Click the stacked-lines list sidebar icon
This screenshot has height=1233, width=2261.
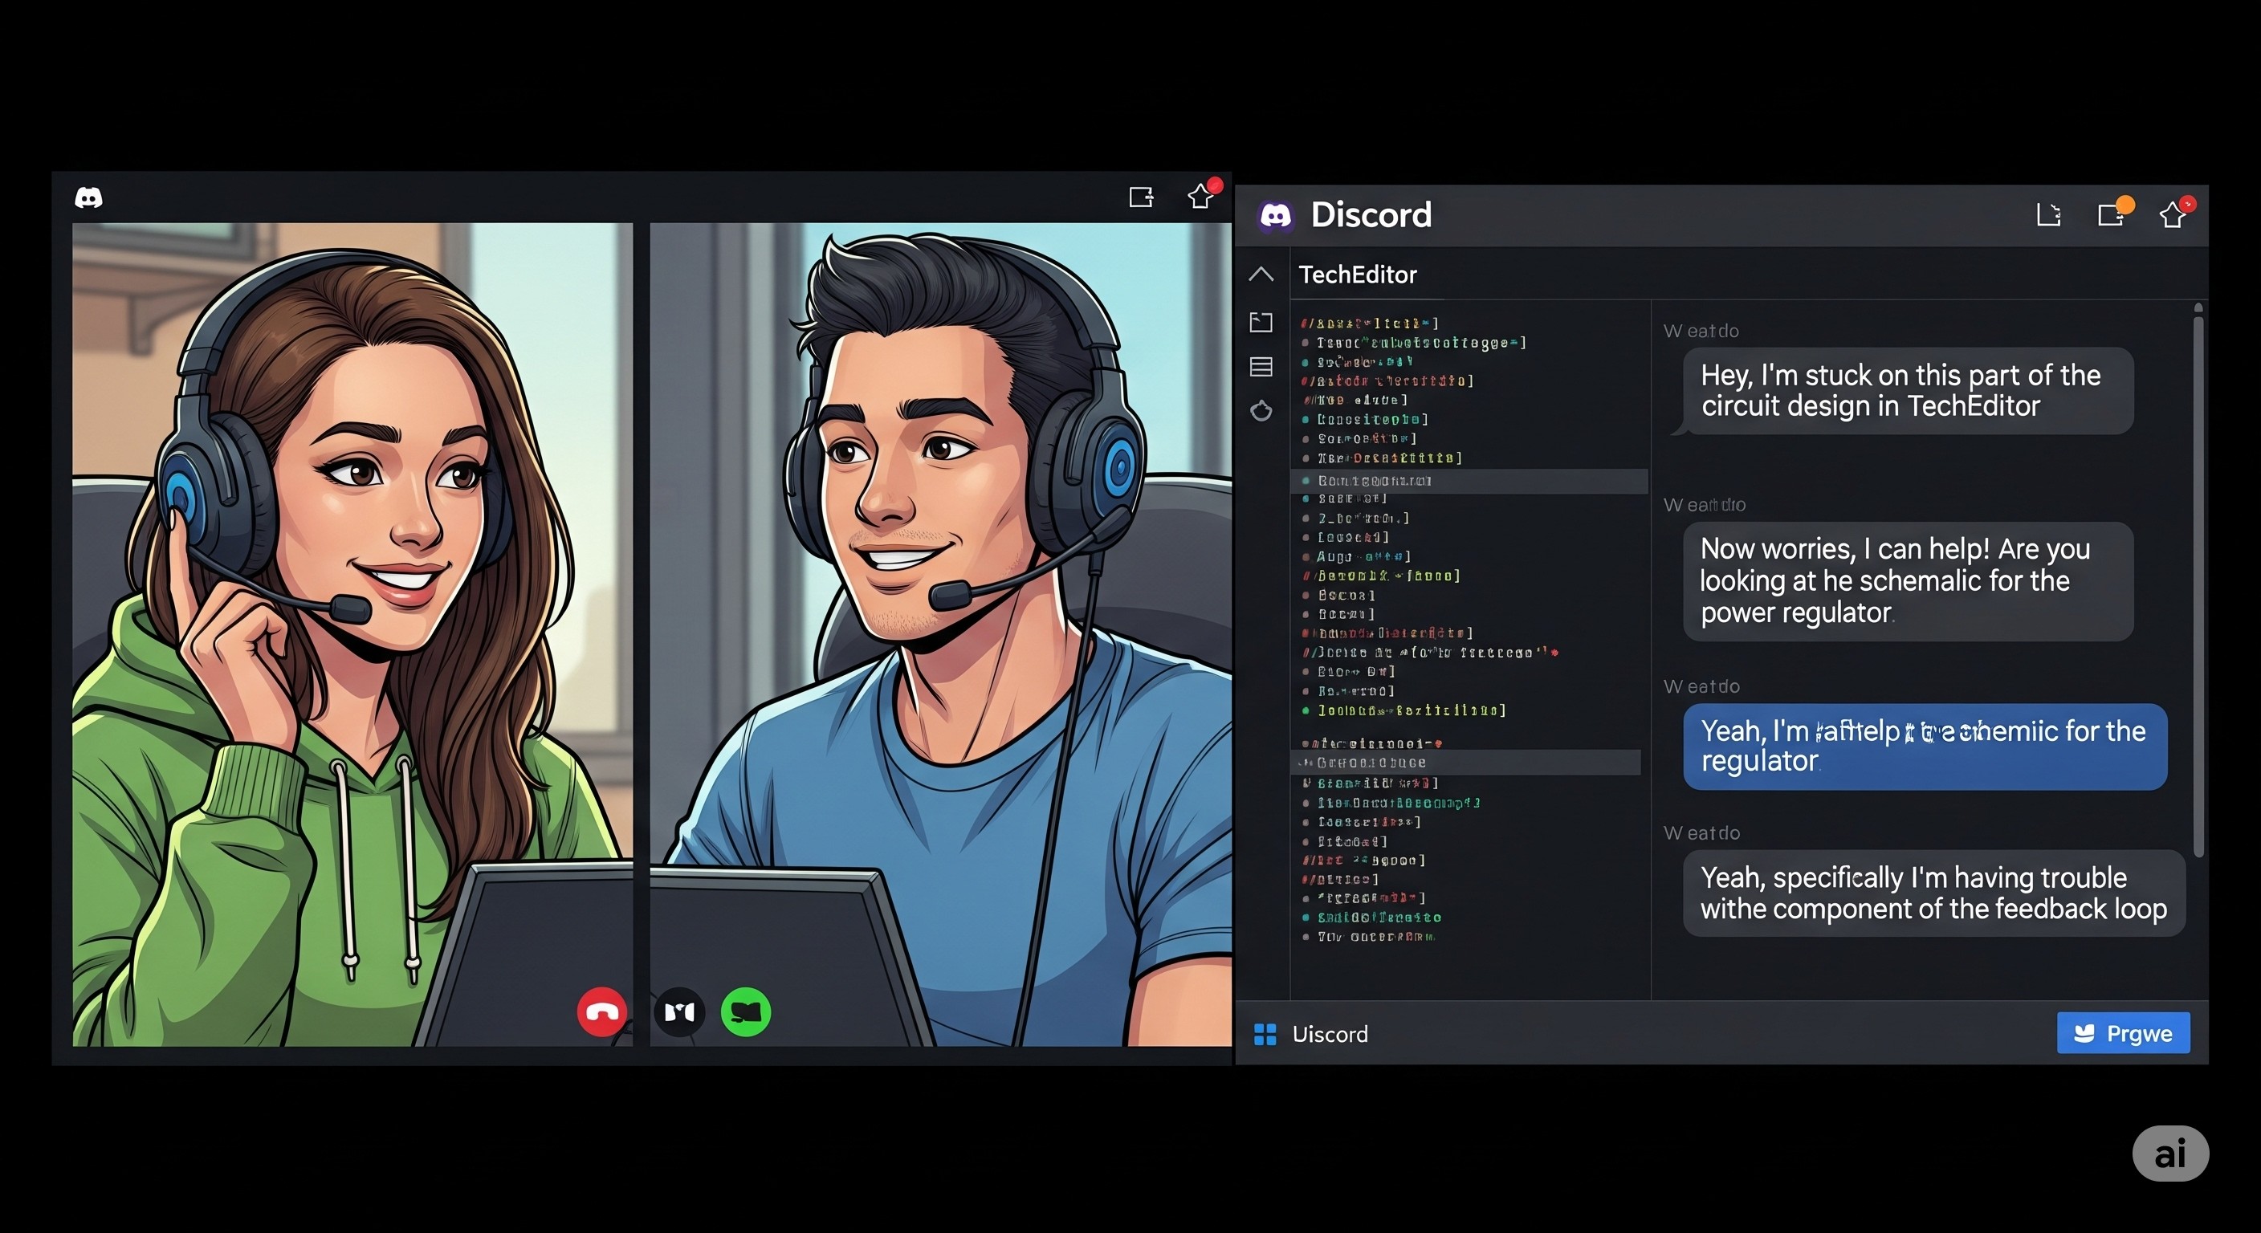(x=1261, y=367)
